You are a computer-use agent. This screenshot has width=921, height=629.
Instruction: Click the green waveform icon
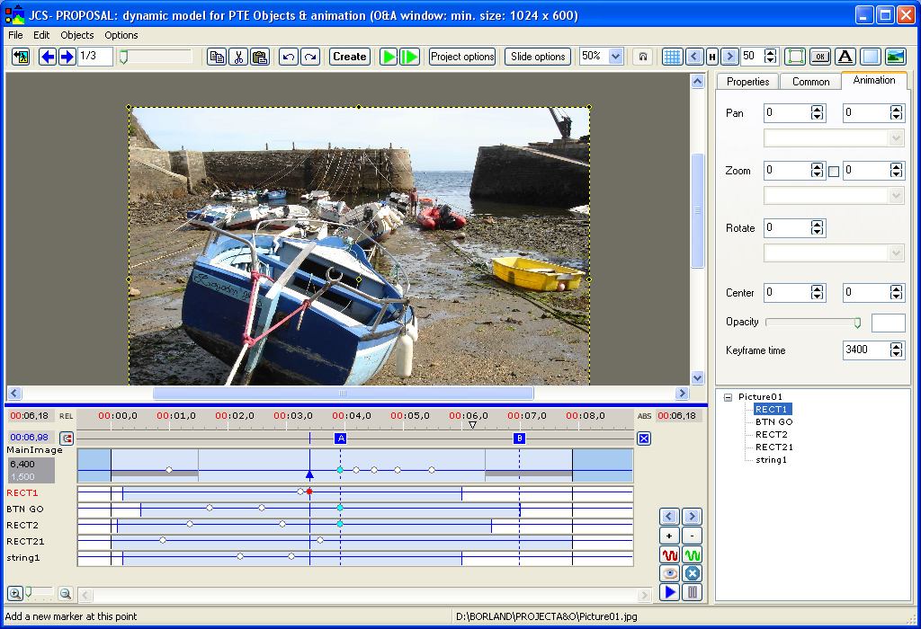click(x=692, y=555)
